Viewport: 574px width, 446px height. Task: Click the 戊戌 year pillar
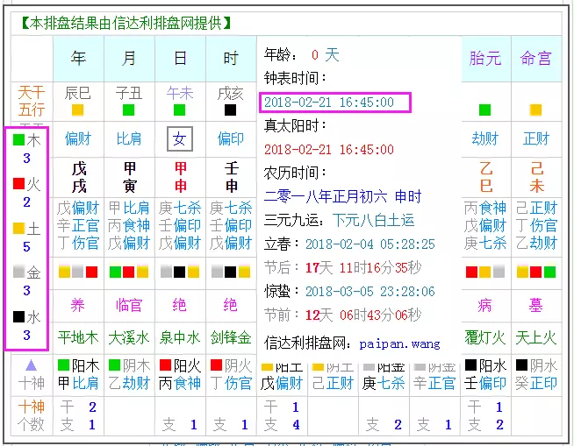[x=79, y=178]
